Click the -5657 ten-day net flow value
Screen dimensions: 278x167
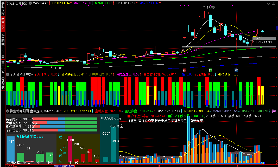point(106,134)
